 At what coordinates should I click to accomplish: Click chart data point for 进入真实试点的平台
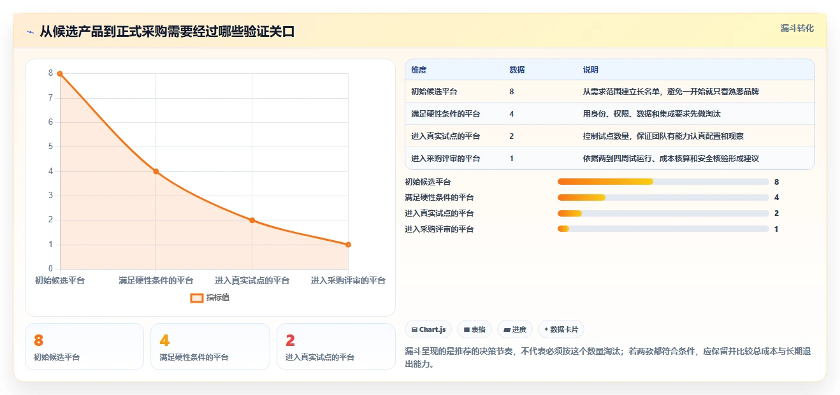[252, 220]
